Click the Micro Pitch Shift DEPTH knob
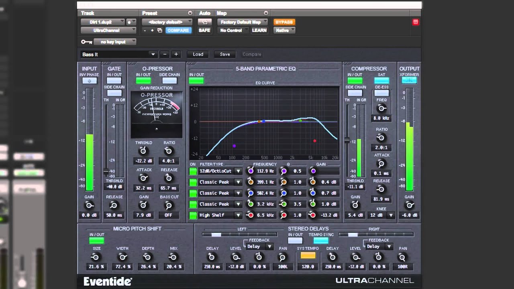514x289 pixels. (147, 257)
